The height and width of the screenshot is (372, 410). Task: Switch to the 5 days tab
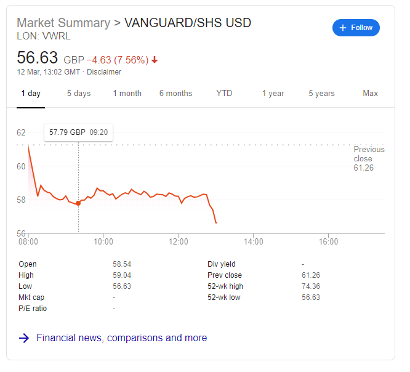pyautogui.click(x=79, y=94)
